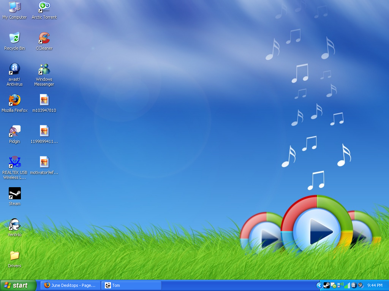This screenshot has width=389, height=291.
Task: Switch to June Desktops Firefox taskbar window
Action: pyautogui.click(x=70, y=286)
